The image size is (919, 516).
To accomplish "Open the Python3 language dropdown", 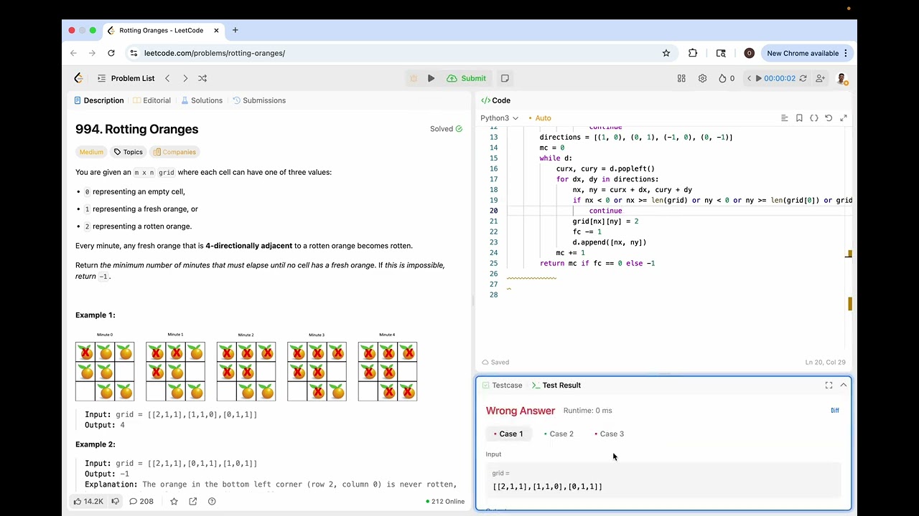I will point(499,118).
